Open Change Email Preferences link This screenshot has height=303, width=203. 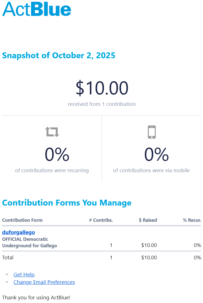coord(44,282)
